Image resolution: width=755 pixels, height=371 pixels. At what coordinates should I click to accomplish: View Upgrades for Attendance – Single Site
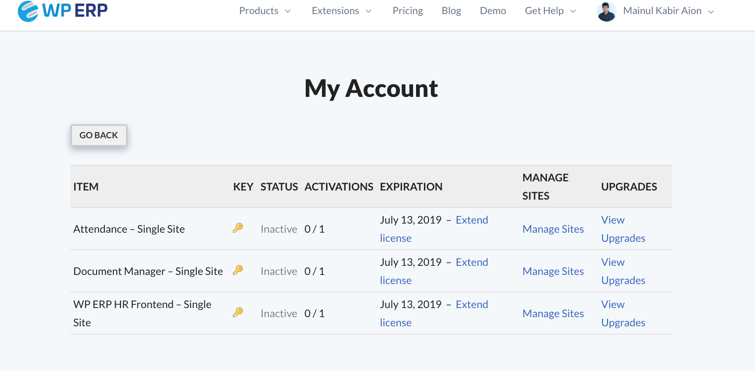pos(623,229)
